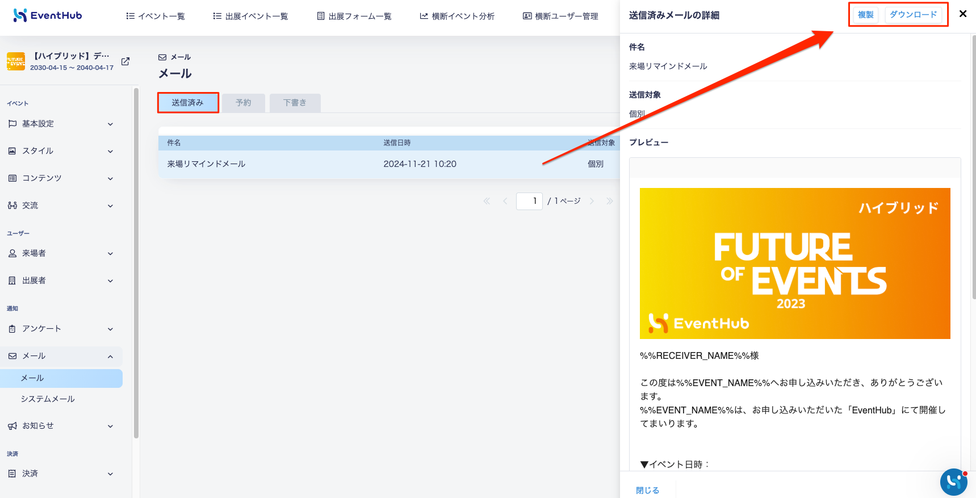Click the 2024-11-21 10:20 send date cell
The image size is (976, 498).
(x=420, y=164)
